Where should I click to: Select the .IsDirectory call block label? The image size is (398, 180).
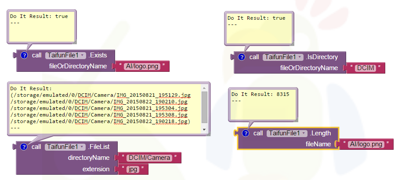click(x=322, y=57)
